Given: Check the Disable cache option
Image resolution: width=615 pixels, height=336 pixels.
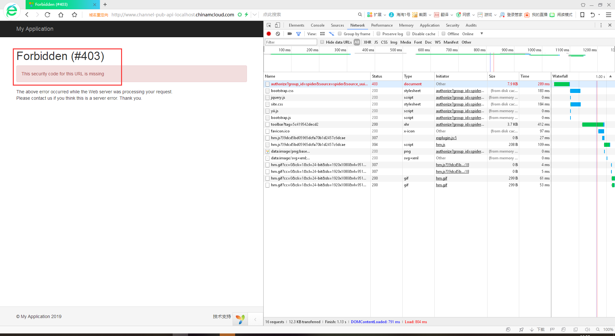Looking at the screenshot, I should coord(408,34).
